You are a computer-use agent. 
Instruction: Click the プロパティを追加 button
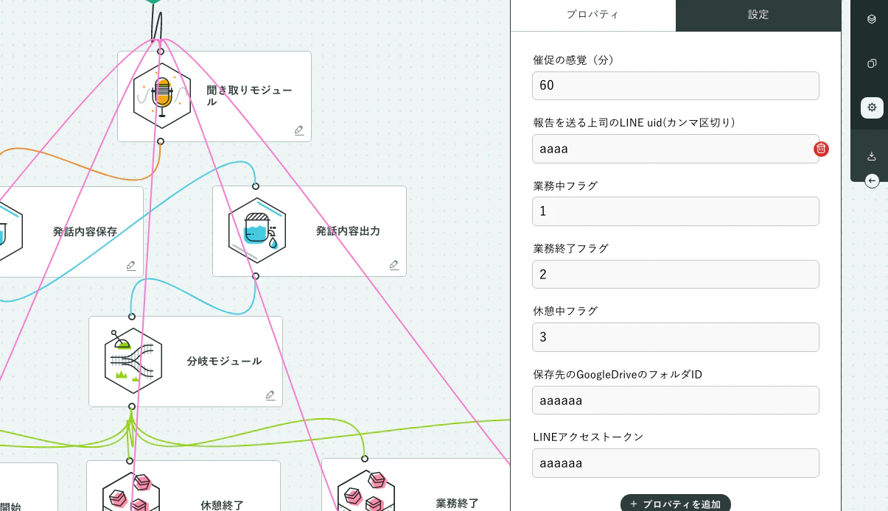pyautogui.click(x=676, y=504)
